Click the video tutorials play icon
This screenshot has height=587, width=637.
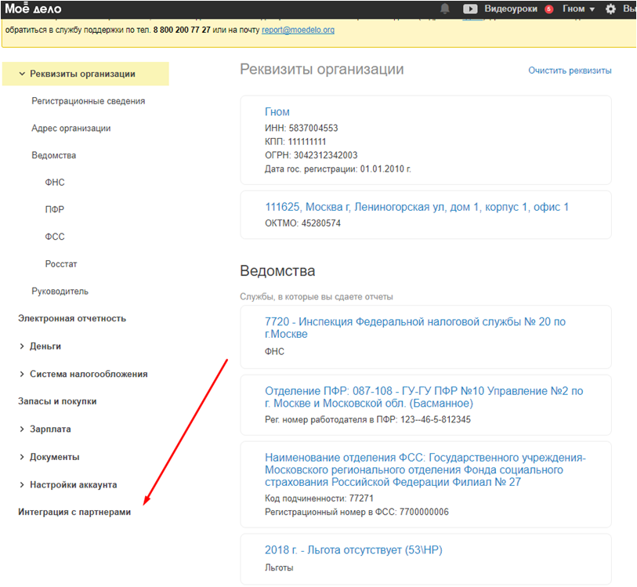tap(470, 9)
